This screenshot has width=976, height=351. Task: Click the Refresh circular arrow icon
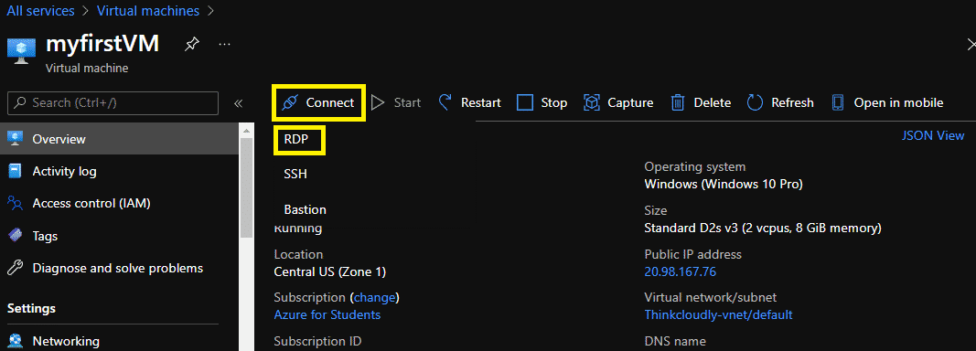point(755,102)
